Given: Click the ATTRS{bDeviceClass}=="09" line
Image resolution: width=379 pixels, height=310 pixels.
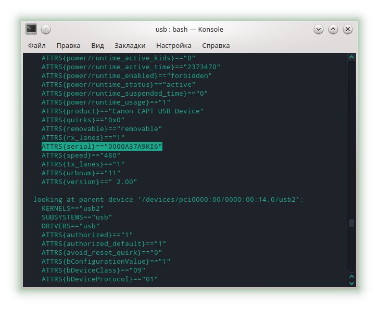Looking at the screenshot, I should click(x=93, y=270).
